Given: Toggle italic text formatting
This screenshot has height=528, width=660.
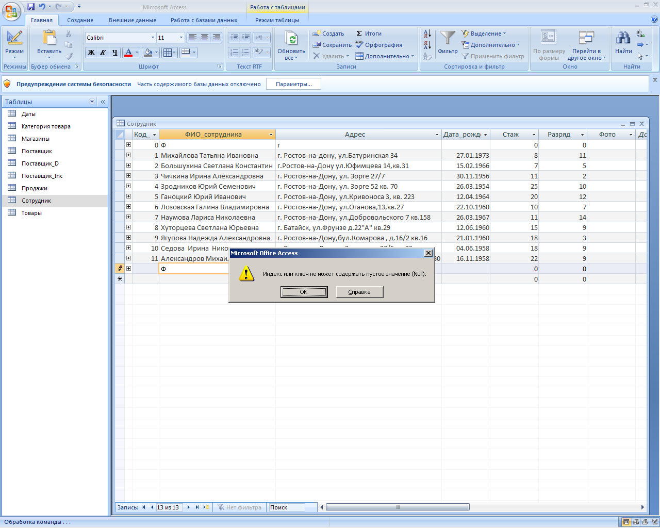Looking at the screenshot, I should coord(103,52).
